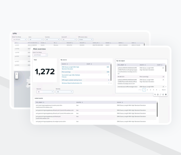Open the Port scannings source link
This screenshot has height=155, width=181.
click(x=66, y=72)
